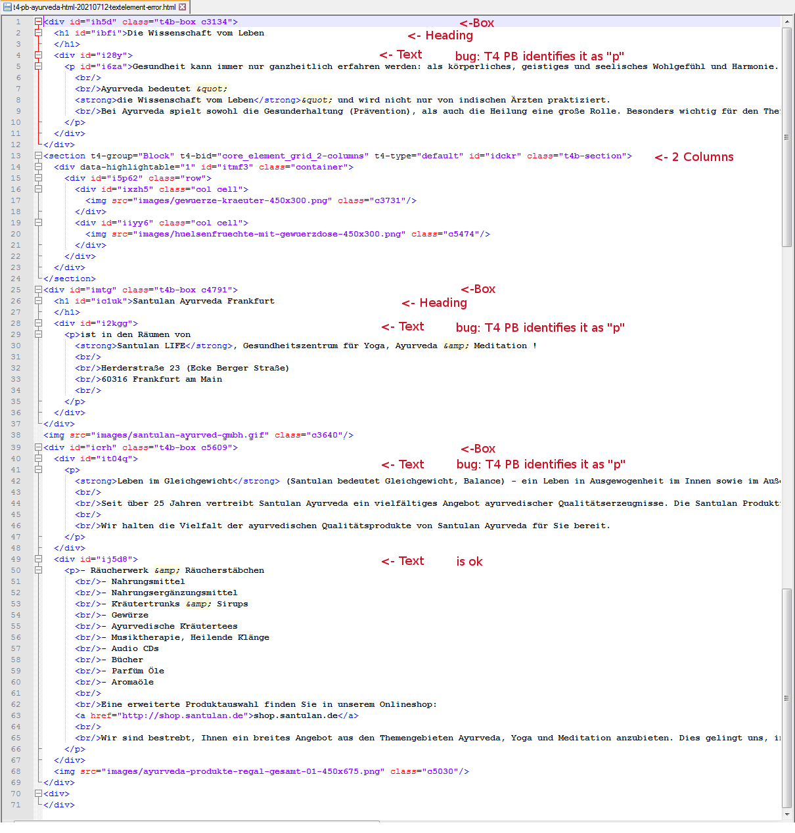This screenshot has height=833, width=795.
Task: Collapse the h1 id="ibfi" fold on line 2
Action: [x=38, y=33]
